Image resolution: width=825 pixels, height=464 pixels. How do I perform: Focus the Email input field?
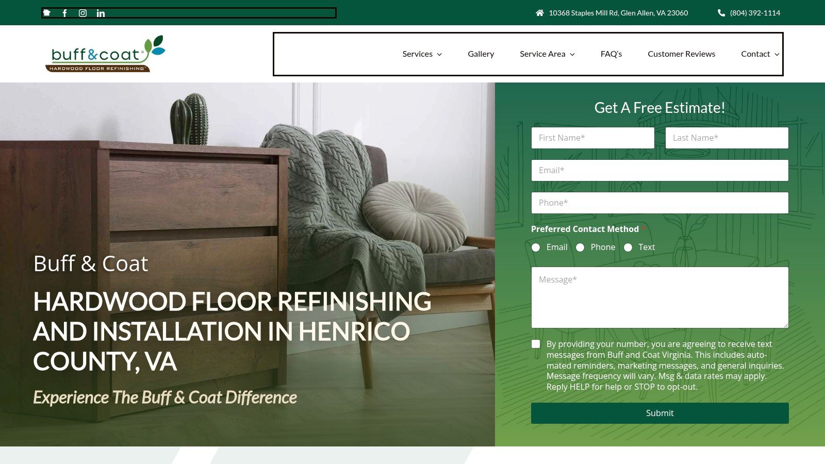coord(660,170)
